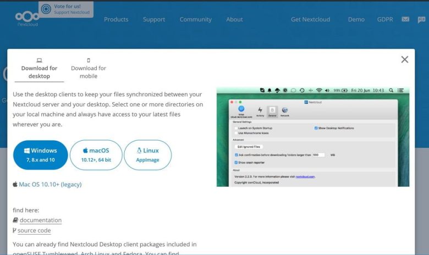This screenshot has height=255, width=429.
Task: Download the macOS 10.12+ 64 bit client
Action: 96,155
